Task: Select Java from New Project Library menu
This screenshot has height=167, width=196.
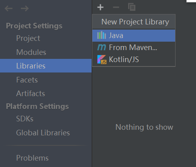Action: click(x=134, y=36)
